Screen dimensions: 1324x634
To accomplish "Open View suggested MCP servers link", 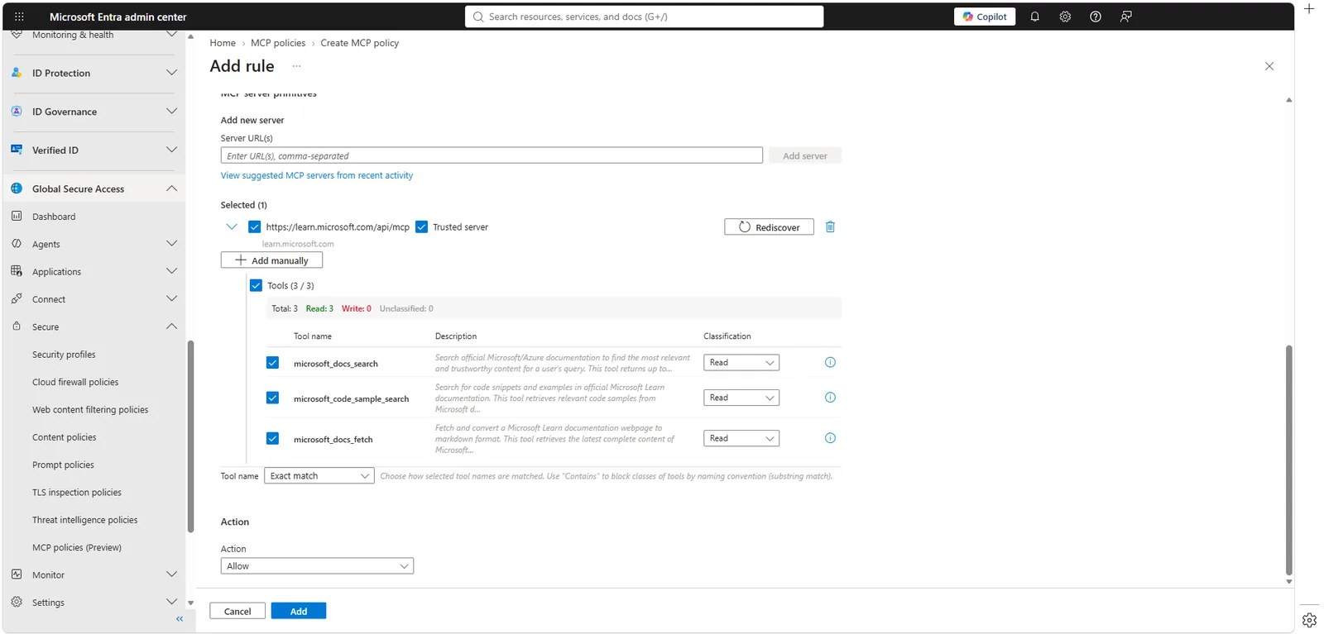I will pyautogui.click(x=317, y=175).
